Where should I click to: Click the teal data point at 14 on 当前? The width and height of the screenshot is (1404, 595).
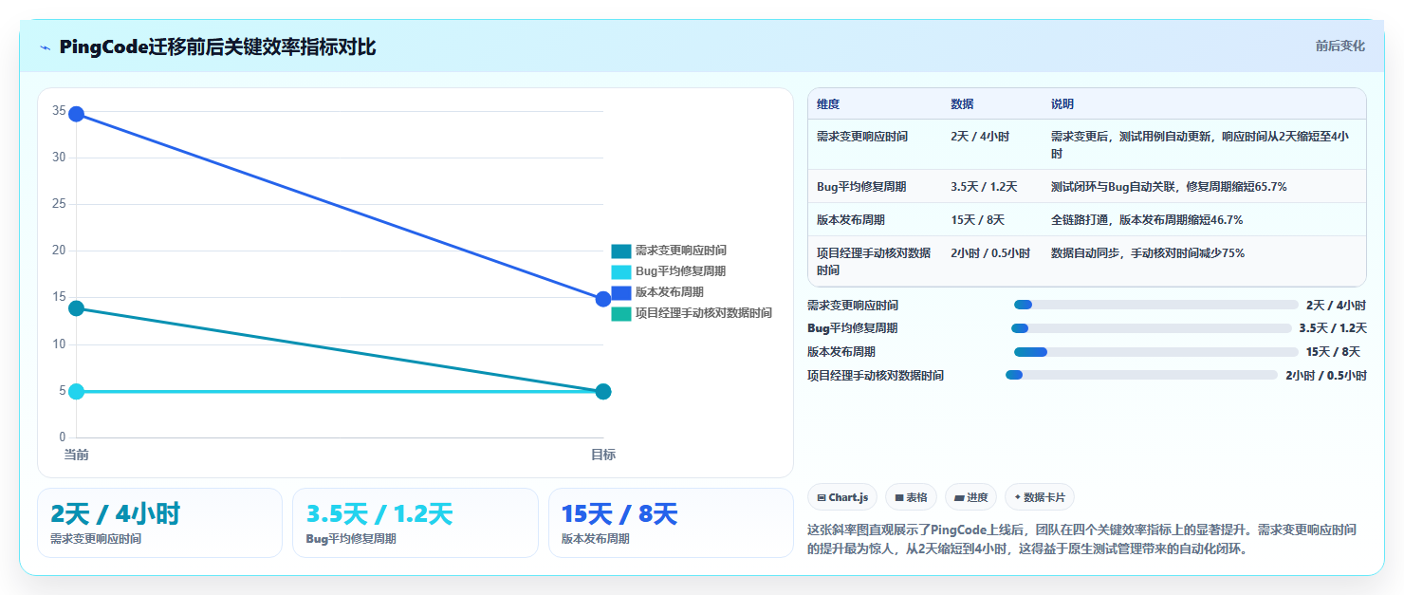click(x=77, y=308)
